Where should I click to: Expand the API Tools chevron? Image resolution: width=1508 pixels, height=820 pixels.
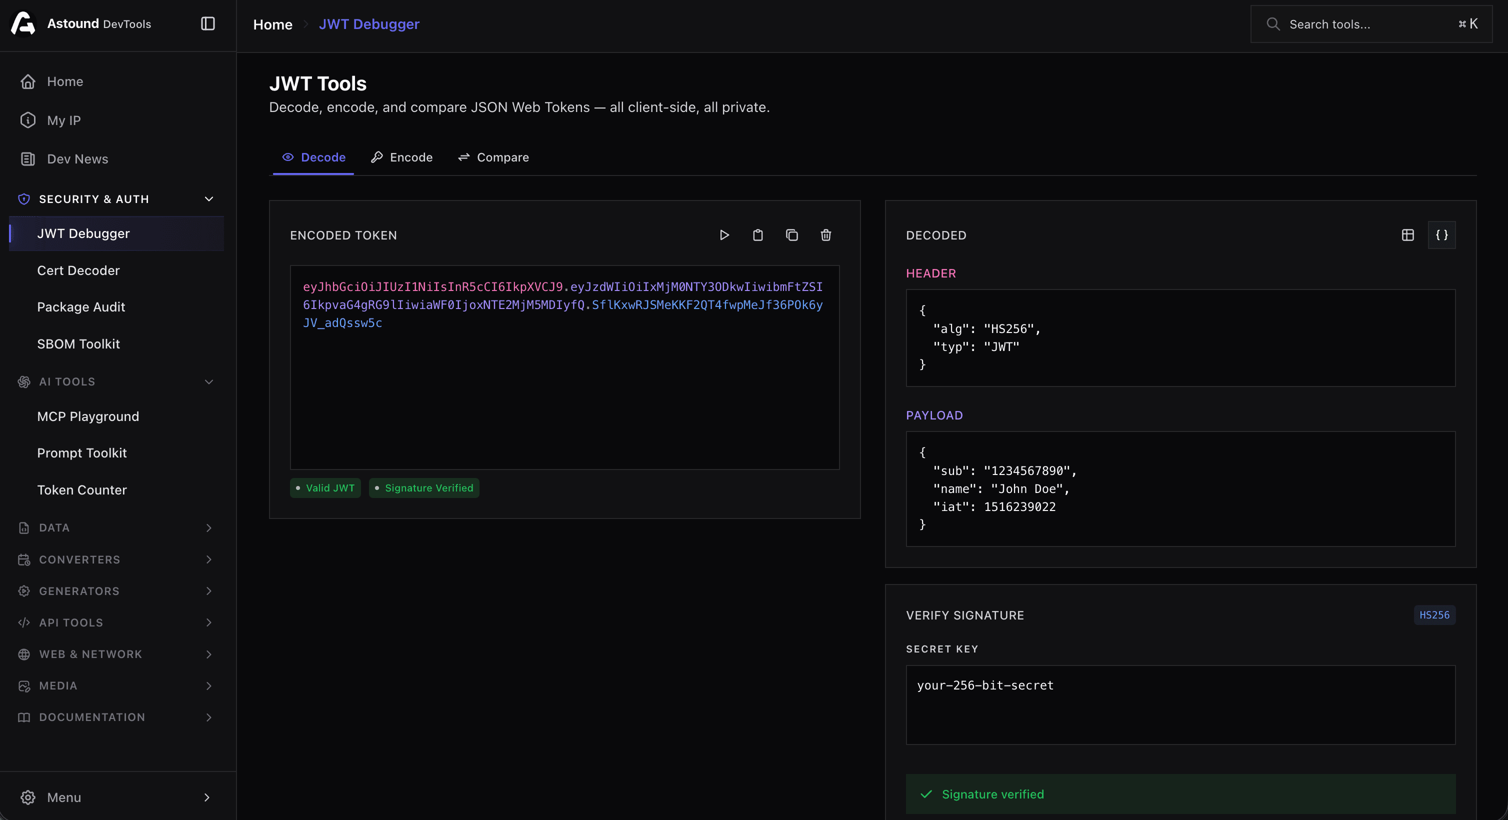coord(209,623)
